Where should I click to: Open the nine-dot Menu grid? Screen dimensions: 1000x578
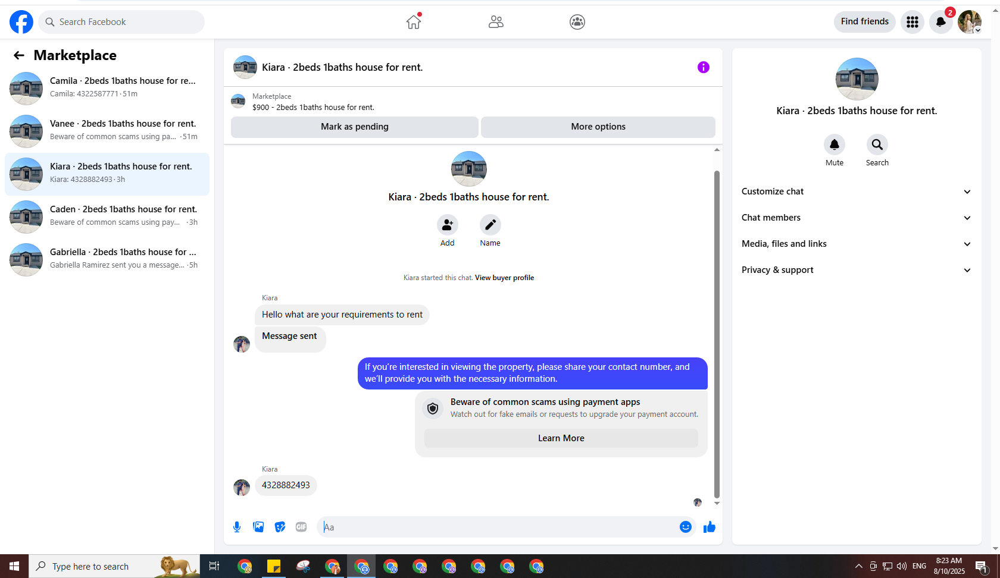coord(912,22)
